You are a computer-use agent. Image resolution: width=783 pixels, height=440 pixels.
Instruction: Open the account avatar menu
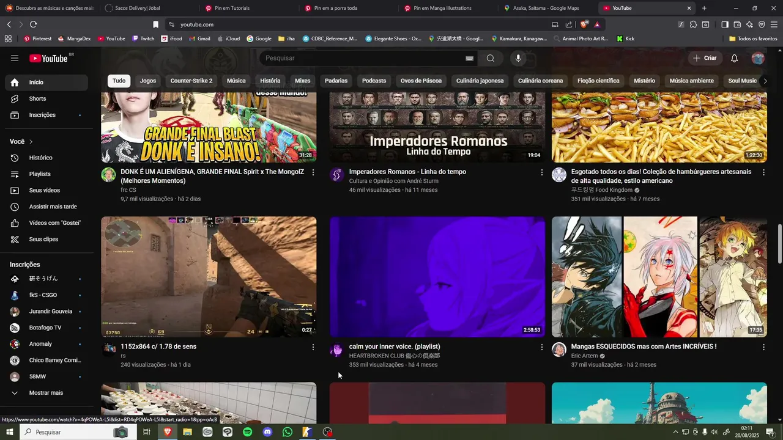[x=758, y=58]
